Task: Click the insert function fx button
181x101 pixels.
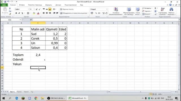Action: click(31, 20)
